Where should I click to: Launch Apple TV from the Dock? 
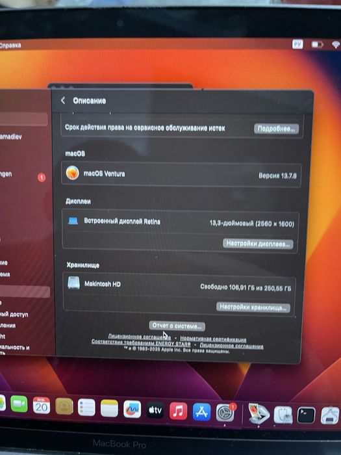(x=155, y=410)
